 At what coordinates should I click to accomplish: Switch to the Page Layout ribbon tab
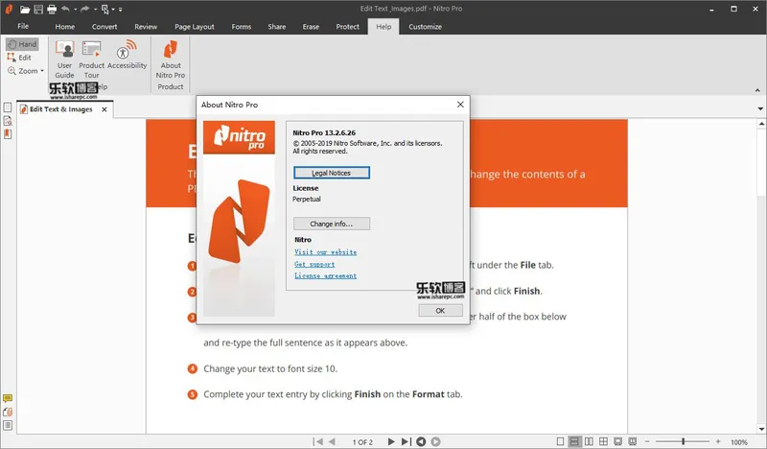click(195, 27)
